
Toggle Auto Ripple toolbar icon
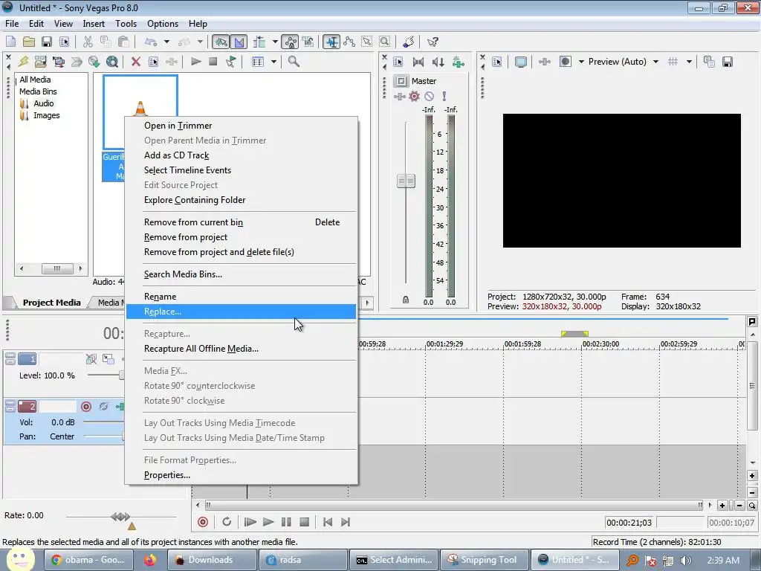click(259, 42)
